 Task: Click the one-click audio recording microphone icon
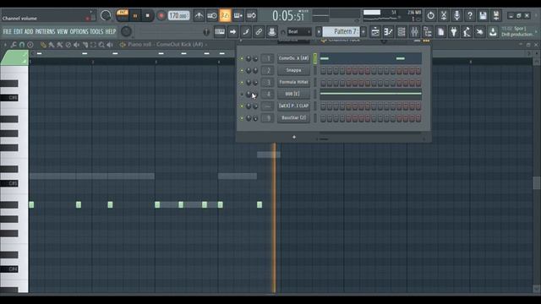click(x=456, y=15)
